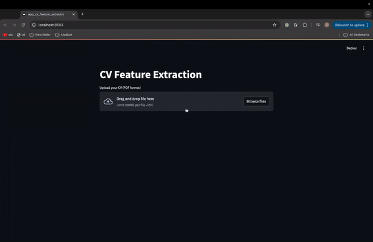Viewport: 373px width, 242px height.
Task: Open the Medium bookmarks folder
Action: (64, 35)
